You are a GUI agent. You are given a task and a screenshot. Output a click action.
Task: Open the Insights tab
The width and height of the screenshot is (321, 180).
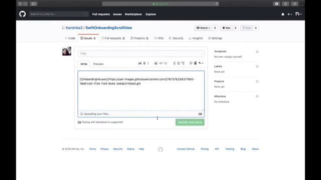(196, 38)
